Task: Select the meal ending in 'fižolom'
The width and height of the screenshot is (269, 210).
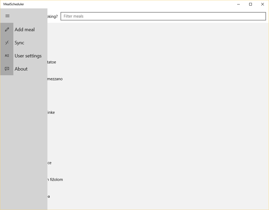Action: click(x=55, y=179)
